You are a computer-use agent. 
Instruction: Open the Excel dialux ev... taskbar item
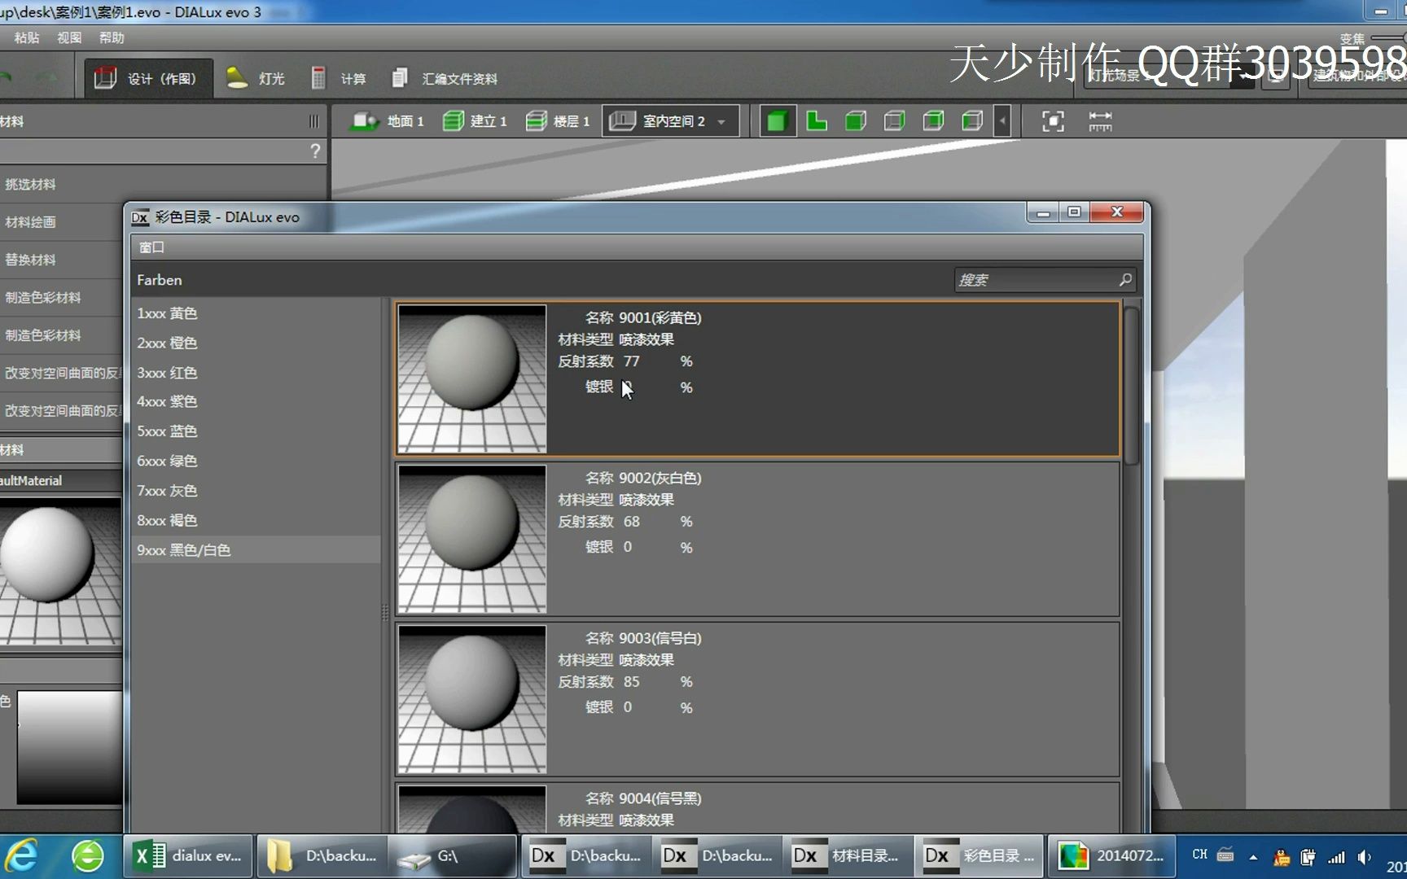[x=189, y=856]
